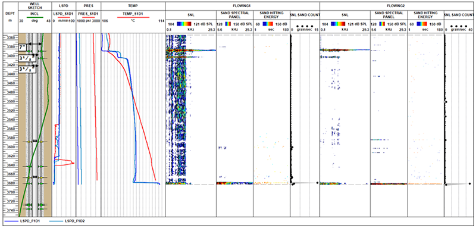Click the 3400 depth label
This screenshot has height=228, width=476.
[10, 56]
